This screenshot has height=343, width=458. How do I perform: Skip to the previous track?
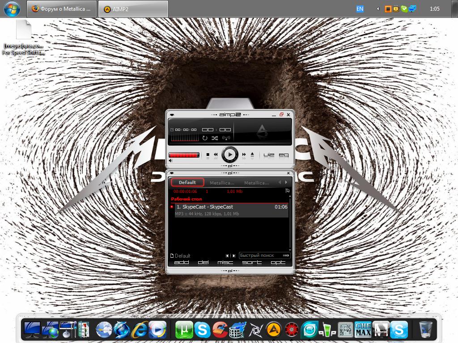pos(216,155)
